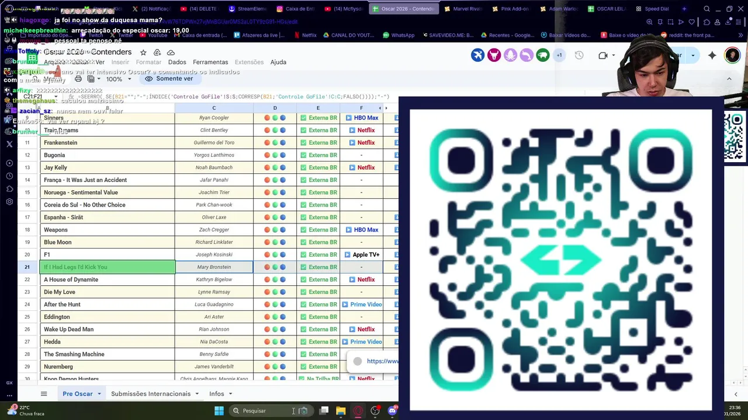This screenshot has height=420, width=748.
Task: Check the cloud save status icon
Action: 171,52
